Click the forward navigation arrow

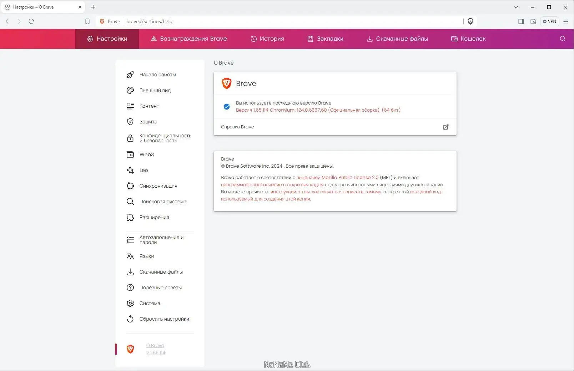pyautogui.click(x=19, y=21)
